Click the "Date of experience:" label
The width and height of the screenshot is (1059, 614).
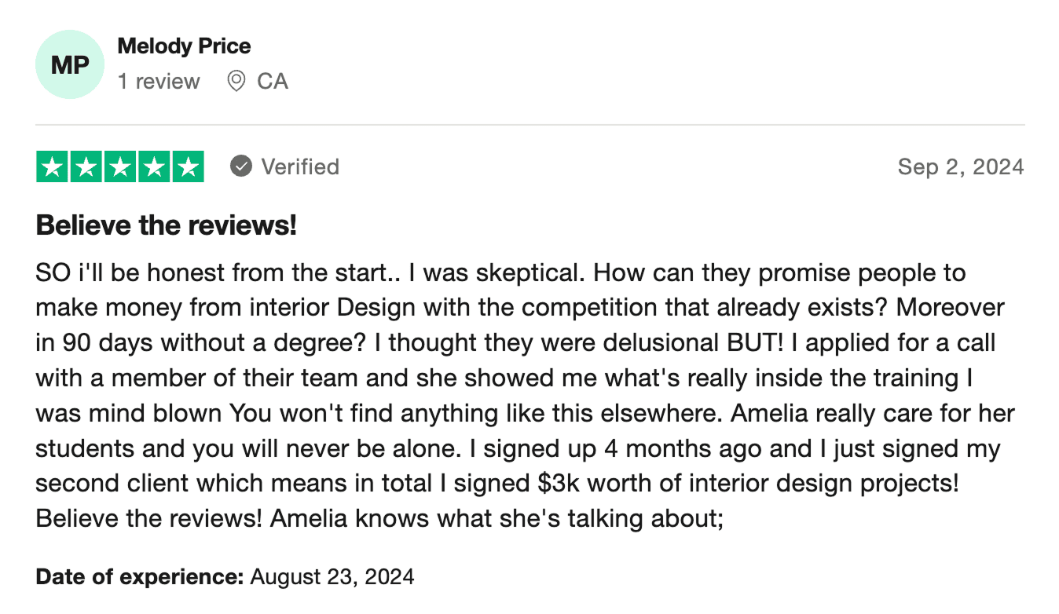(140, 577)
